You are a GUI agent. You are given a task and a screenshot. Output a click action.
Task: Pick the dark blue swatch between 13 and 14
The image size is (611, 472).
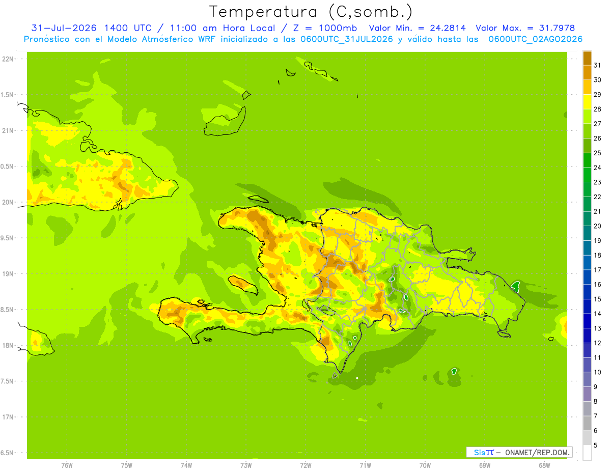coord(587,321)
